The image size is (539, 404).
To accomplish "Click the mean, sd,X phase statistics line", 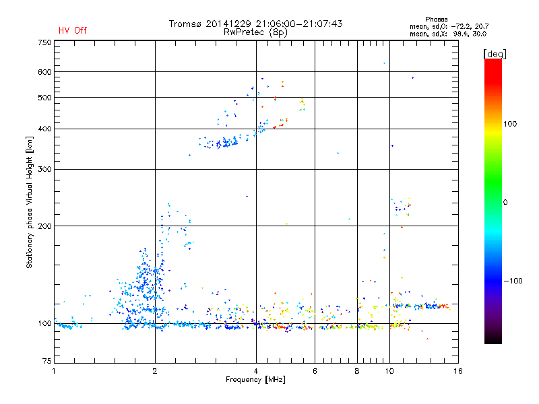I will point(448,34).
